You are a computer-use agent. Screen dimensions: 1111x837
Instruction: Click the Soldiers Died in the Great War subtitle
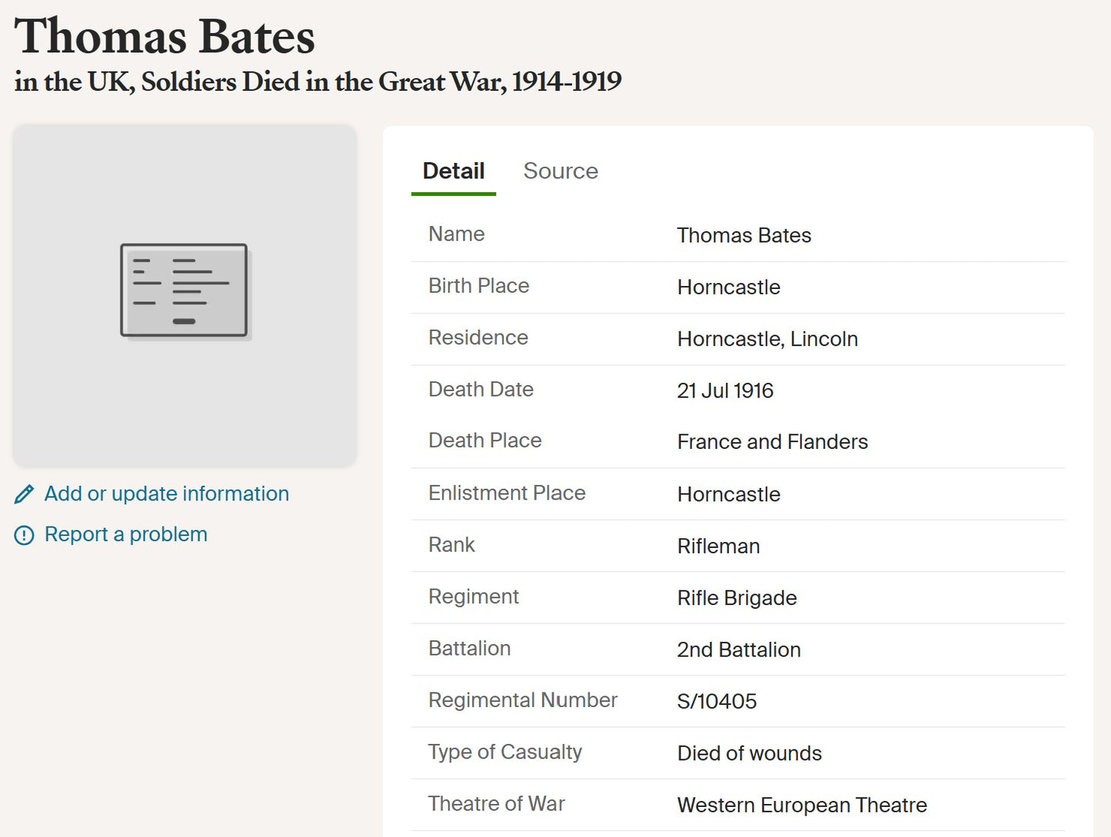pos(318,81)
